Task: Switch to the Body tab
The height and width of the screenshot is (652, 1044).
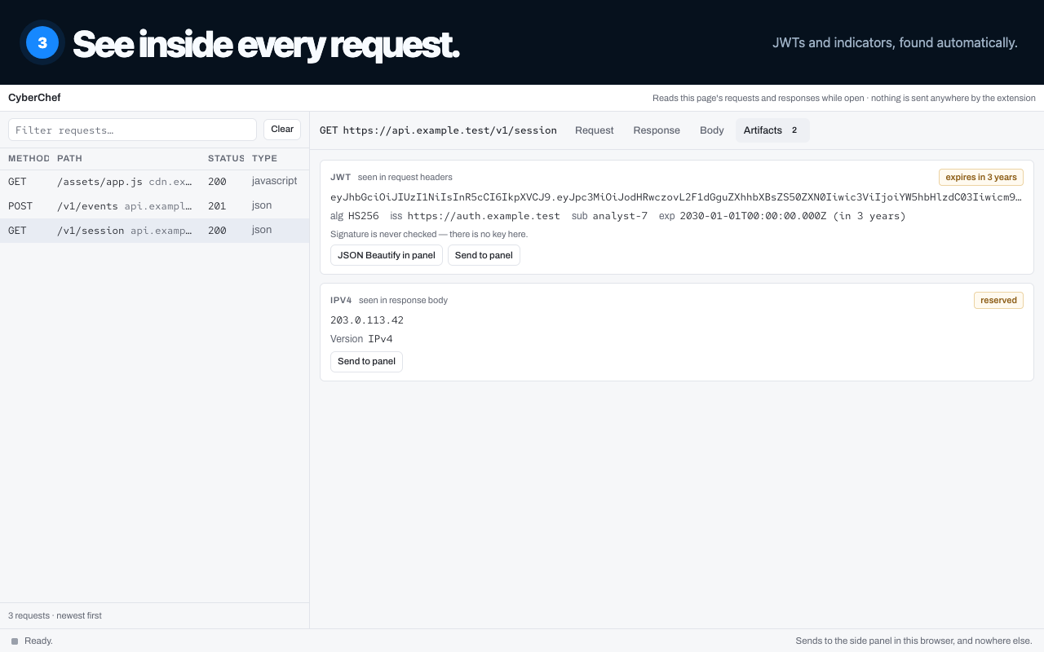Action: tap(712, 130)
